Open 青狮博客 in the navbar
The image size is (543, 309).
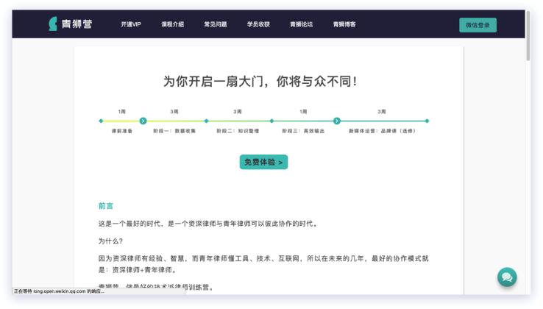point(344,24)
